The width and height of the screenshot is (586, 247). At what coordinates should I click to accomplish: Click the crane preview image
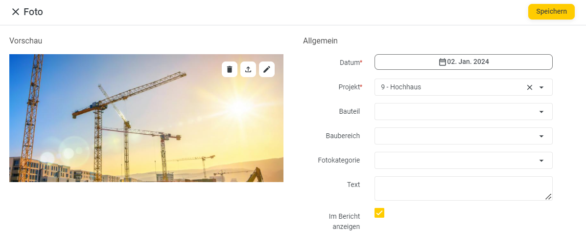click(146, 118)
